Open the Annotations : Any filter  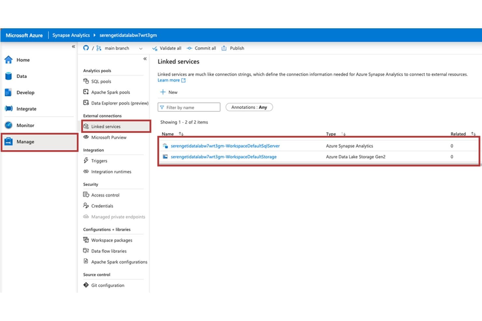(249, 107)
